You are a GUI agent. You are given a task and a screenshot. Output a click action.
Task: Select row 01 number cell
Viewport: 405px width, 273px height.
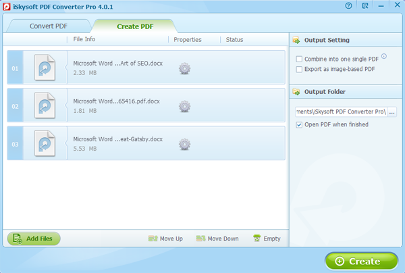tap(15, 67)
